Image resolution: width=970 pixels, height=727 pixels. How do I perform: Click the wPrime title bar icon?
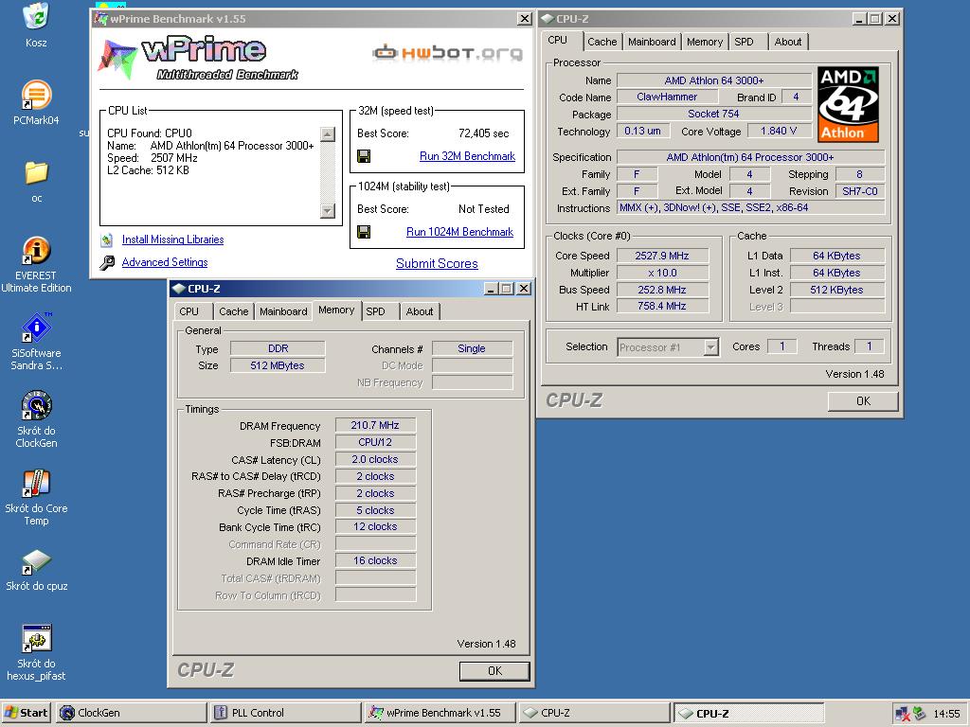100,19
